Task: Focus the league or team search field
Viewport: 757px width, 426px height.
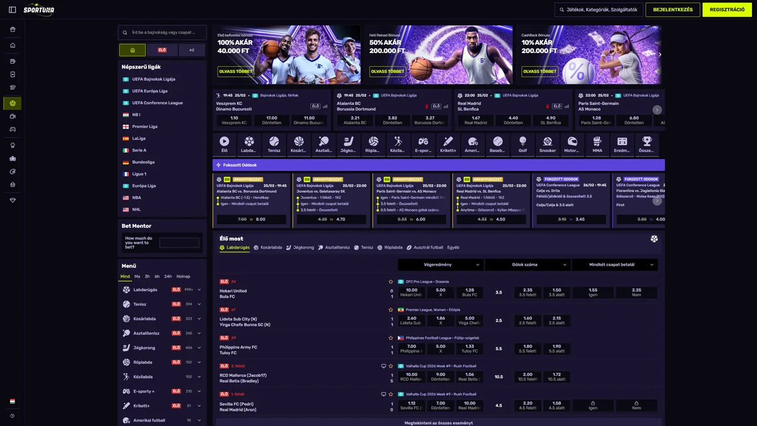Action: [162, 32]
